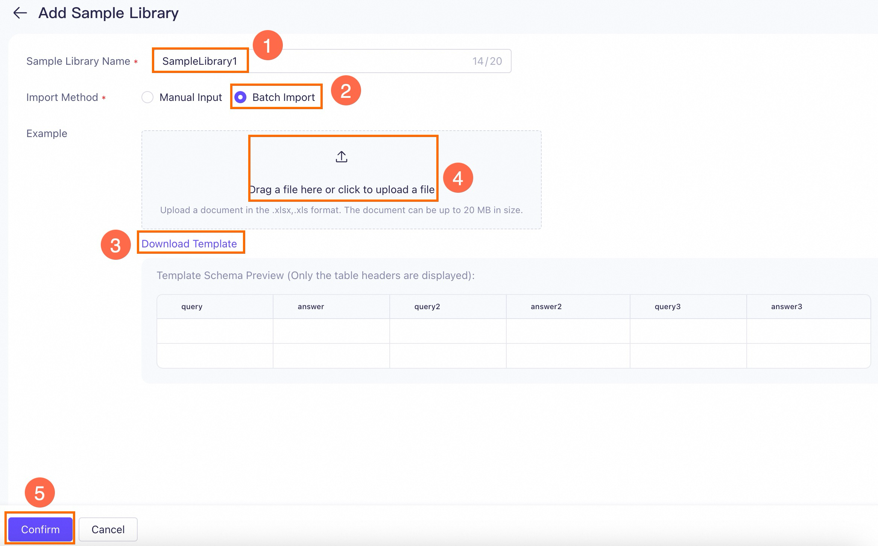Click the 'query3' column header
This screenshot has width=878, height=546.
click(688, 307)
